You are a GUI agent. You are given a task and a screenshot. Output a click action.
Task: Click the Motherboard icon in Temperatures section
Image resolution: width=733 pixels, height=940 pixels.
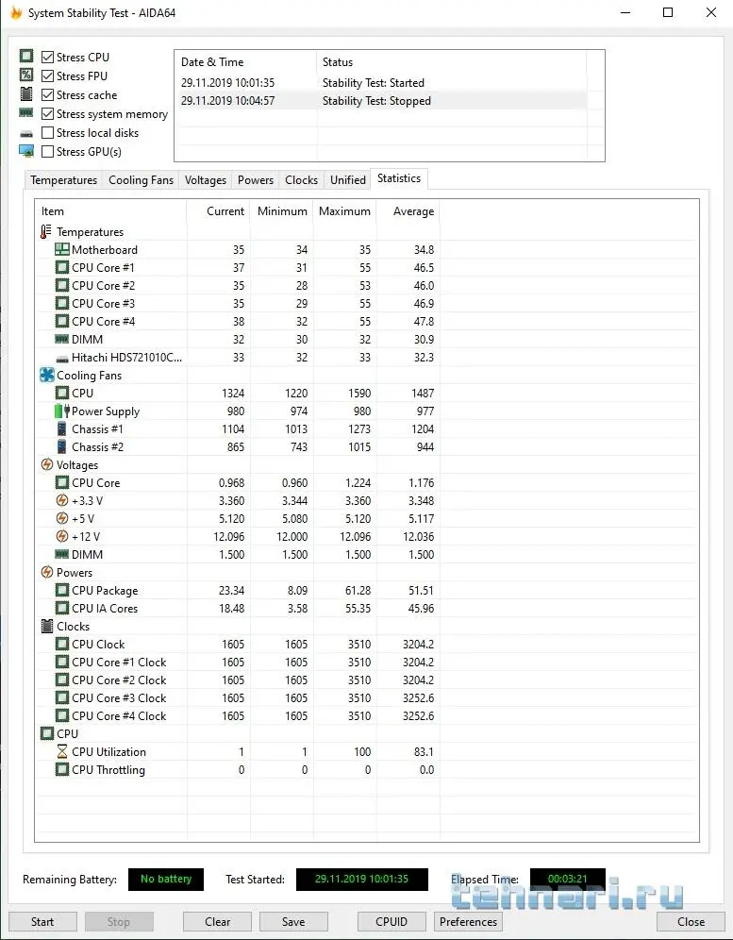pos(61,249)
